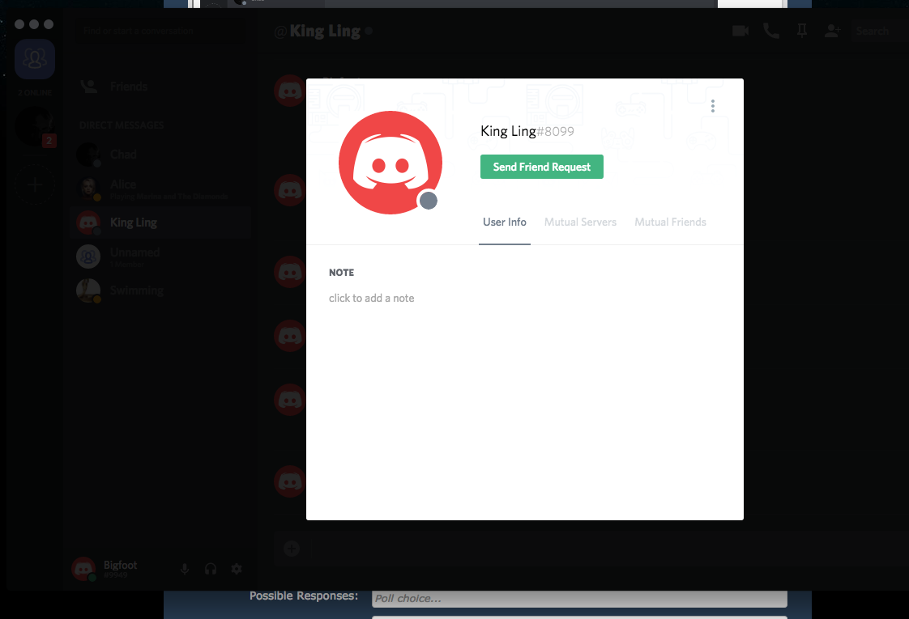This screenshot has width=909, height=619.
Task: Open direct message with Alice
Action: click(160, 189)
